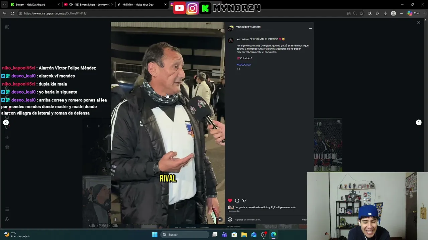
Task: Open File Explorer from the taskbar
Action: click(244, 235)
